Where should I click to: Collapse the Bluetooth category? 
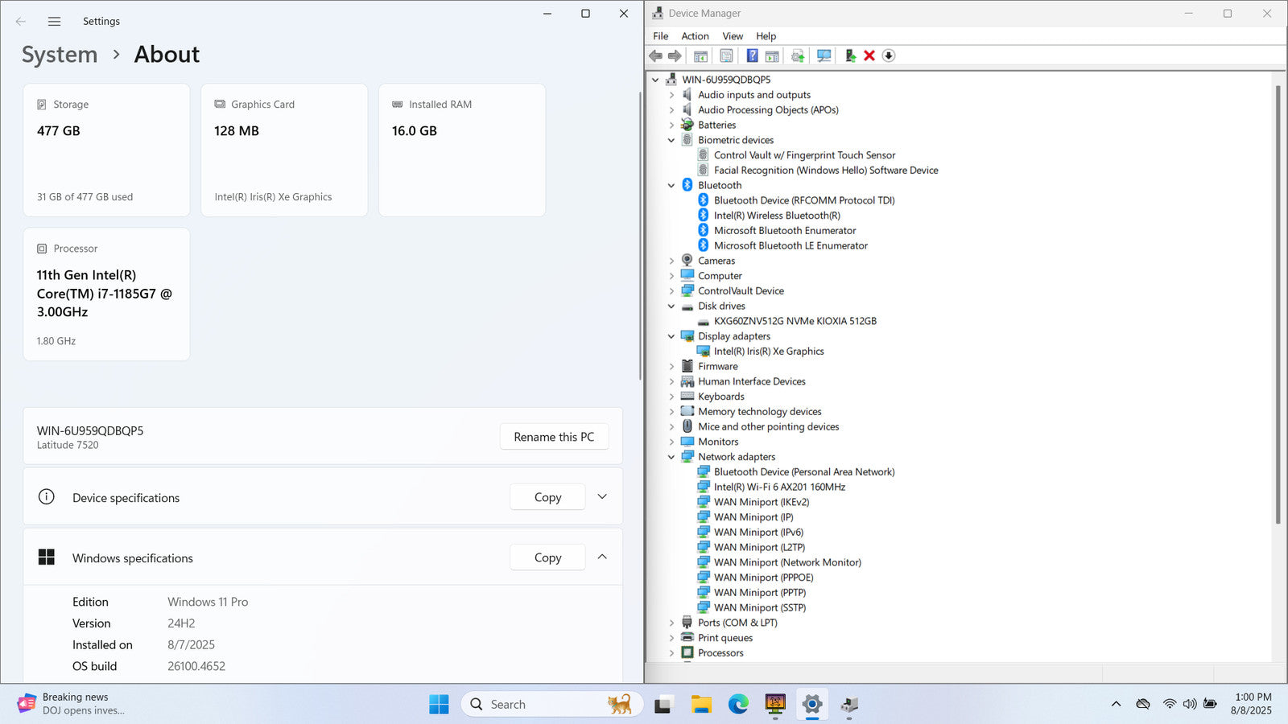coord(671,185)
